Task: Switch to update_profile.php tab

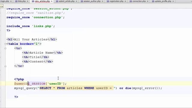Action: tap(163, 1)
